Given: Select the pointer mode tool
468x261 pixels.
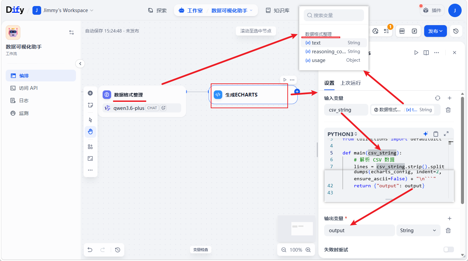Looking at the screenshot, I should 90,120.
